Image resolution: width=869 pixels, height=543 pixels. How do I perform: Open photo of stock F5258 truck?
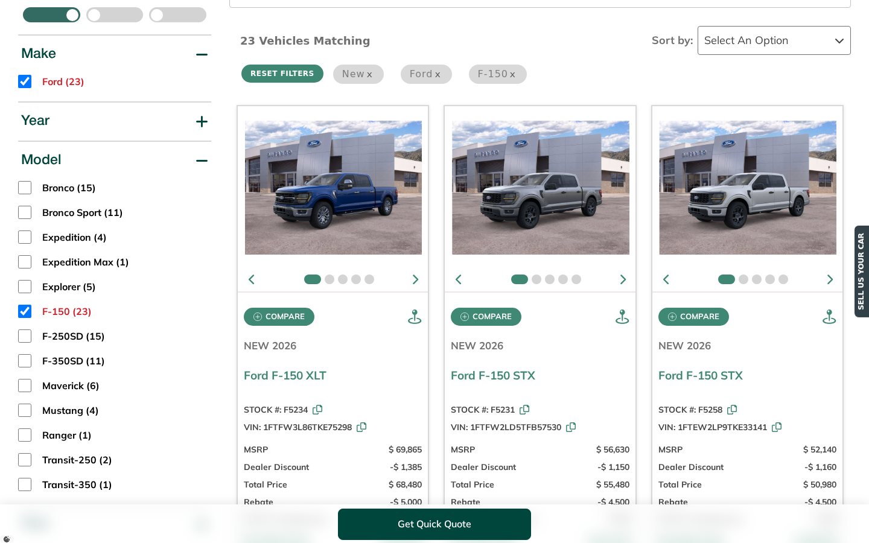click(748, 188)
